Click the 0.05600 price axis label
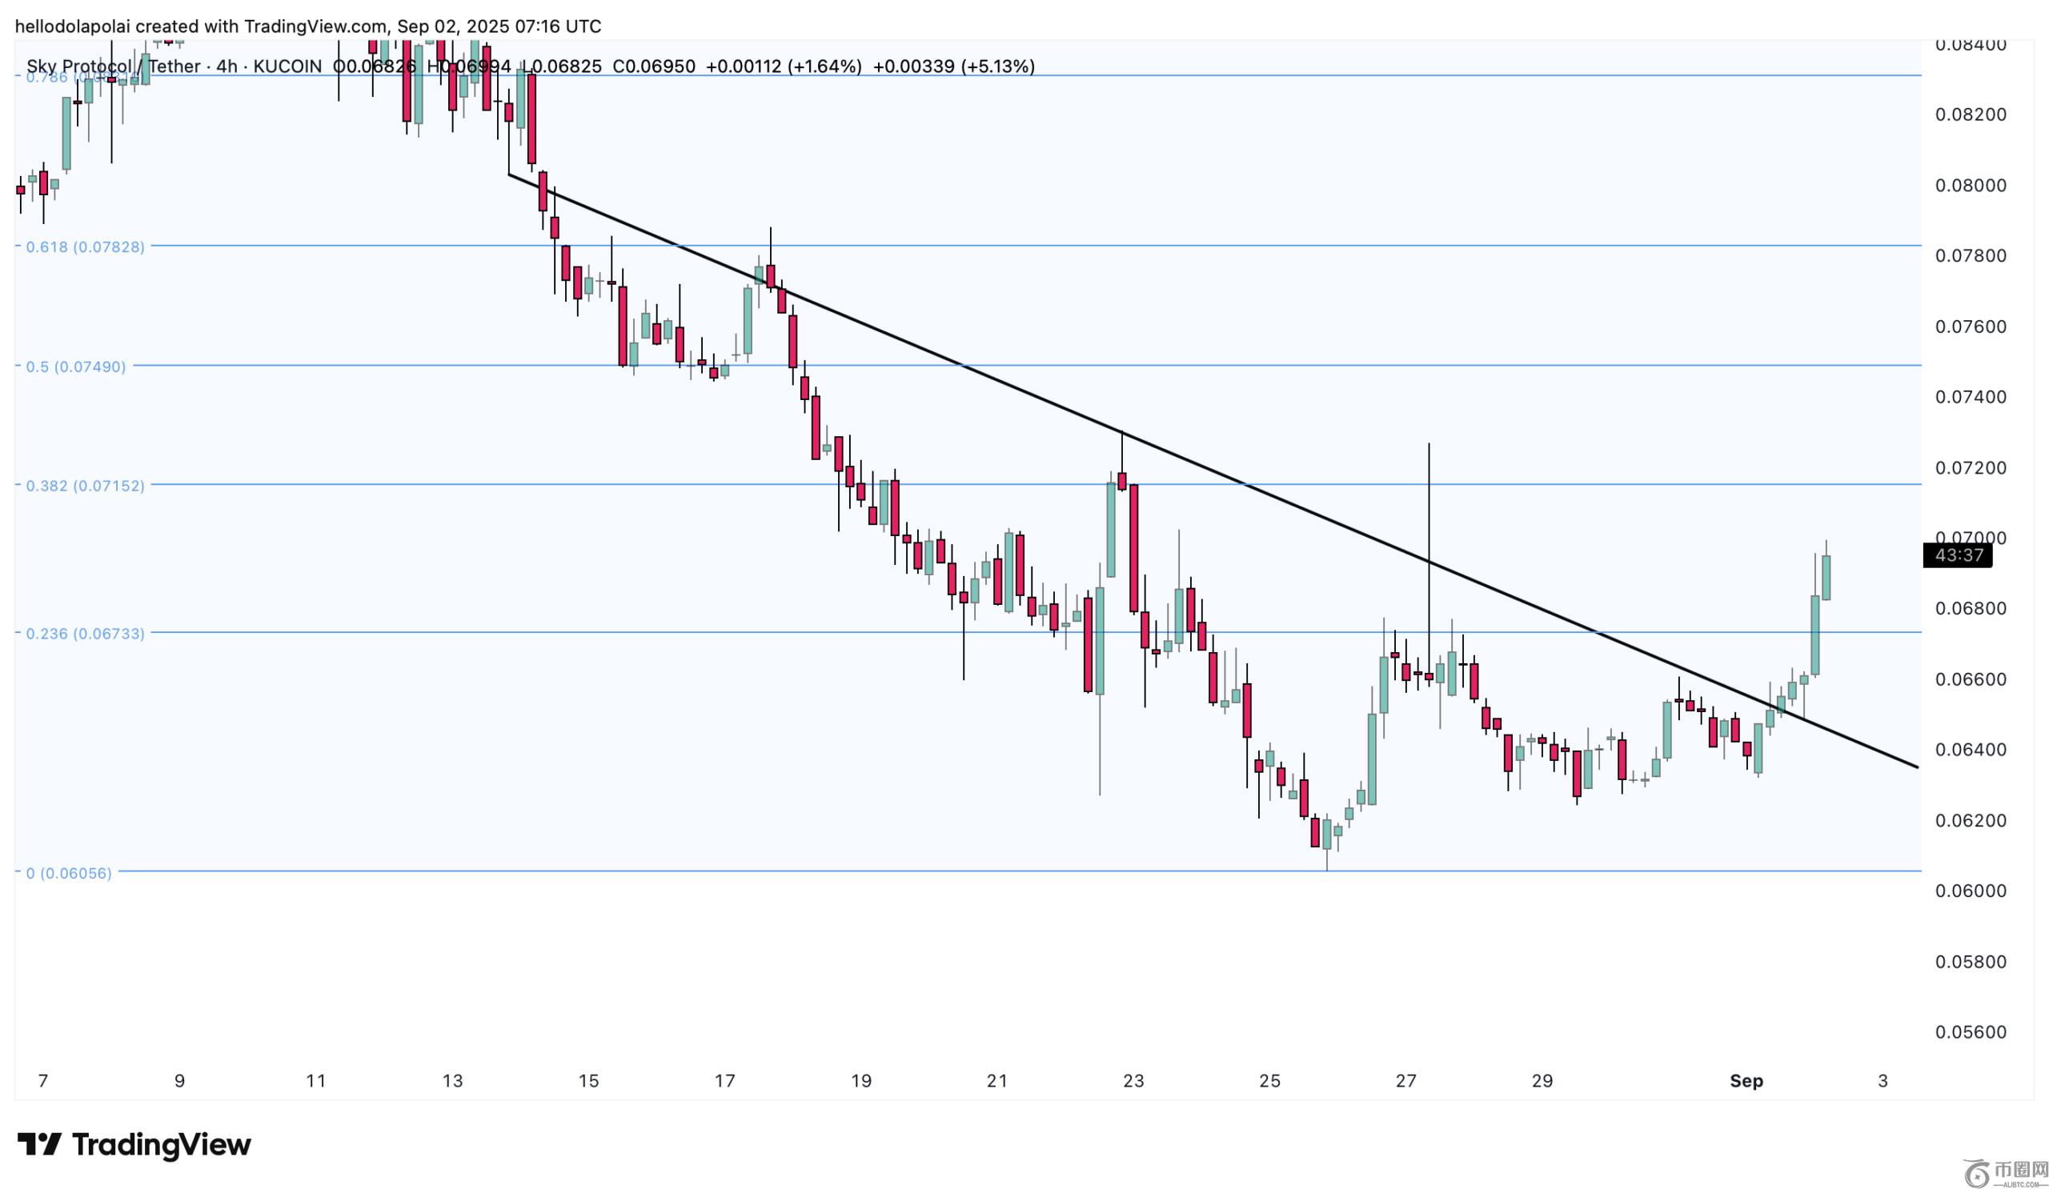The width and height of the screenshot is (2049, 1189). [x=1970, y=1032]
